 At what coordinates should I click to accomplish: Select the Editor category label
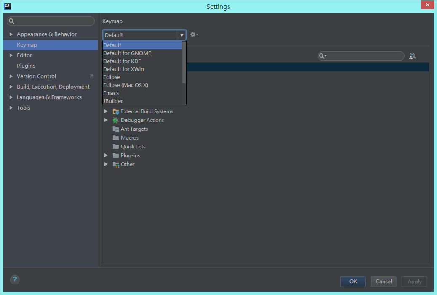click(24, 55)
